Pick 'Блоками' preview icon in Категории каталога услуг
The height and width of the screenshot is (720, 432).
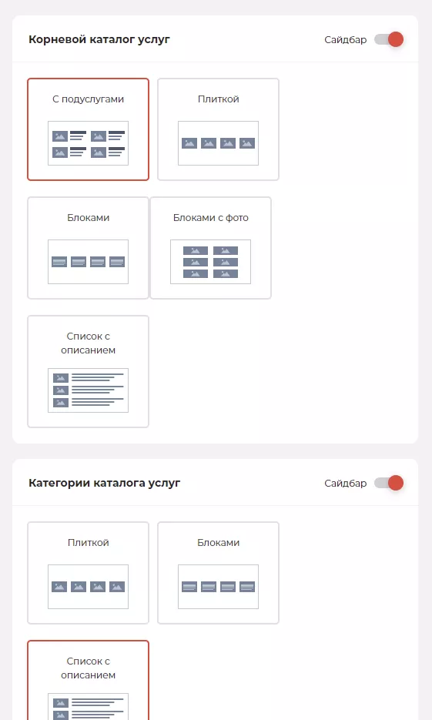[218, 587]
